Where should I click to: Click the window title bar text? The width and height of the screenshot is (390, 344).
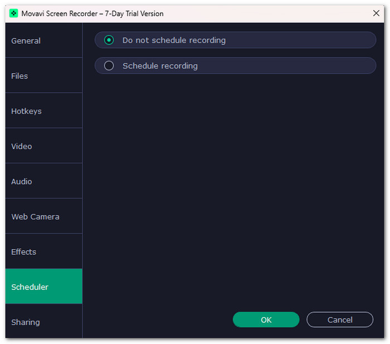click(92, 13)
